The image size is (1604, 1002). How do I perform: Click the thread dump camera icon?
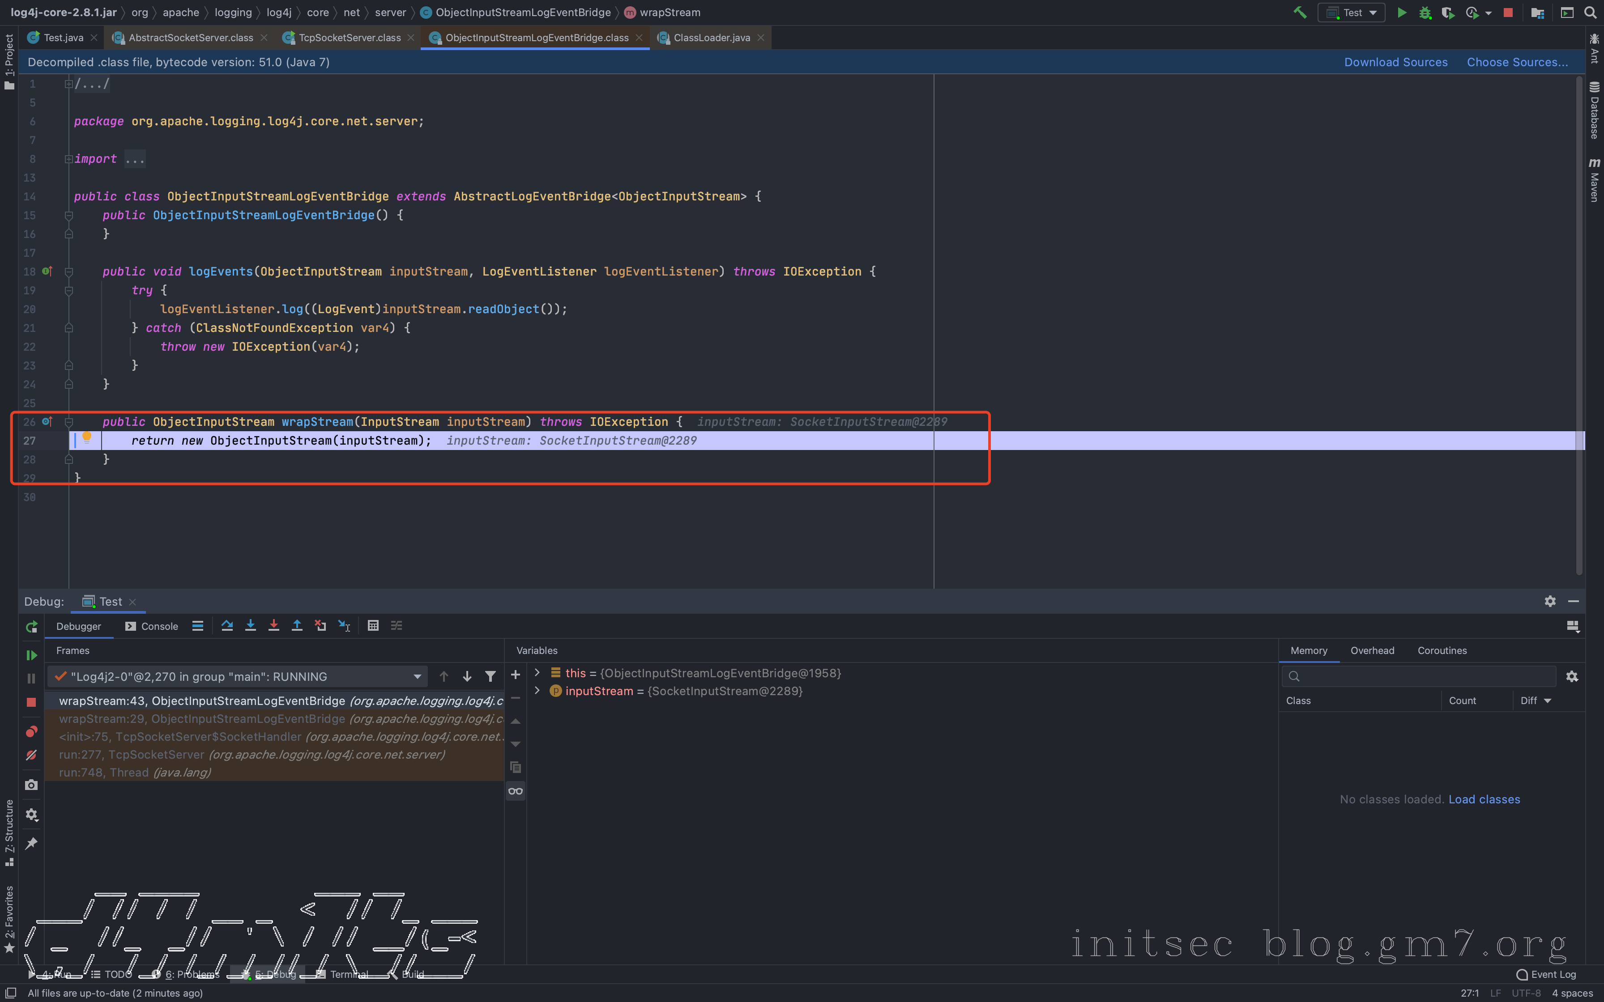pyautogui.click(x=31, y=785)
